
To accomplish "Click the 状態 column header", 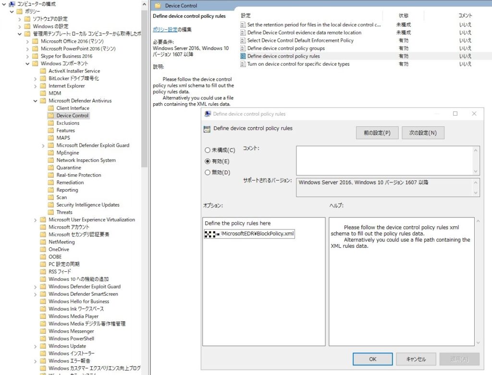I will click(404, 15).
